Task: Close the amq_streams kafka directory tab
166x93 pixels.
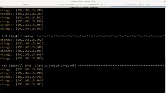Action: 108,5
